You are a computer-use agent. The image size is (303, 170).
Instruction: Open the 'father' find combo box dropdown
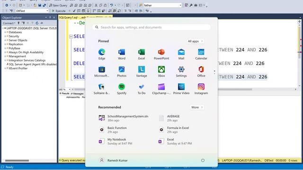[x=180, y=5]
